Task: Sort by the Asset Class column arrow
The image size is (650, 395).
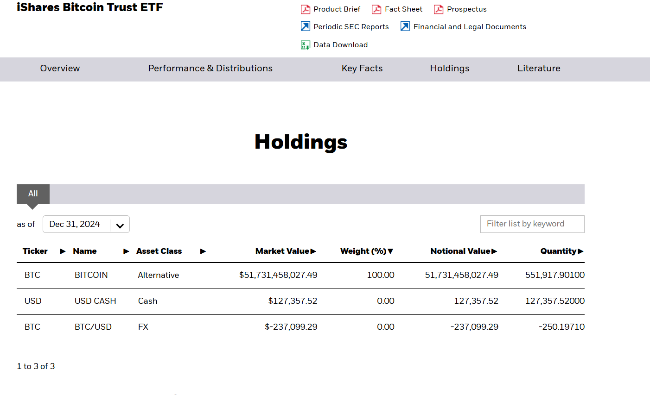Action: pos(203,251)
